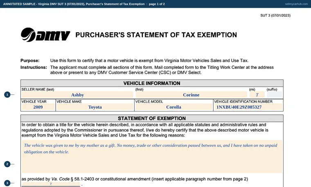
Task: Click the (suffix) label
Action: pos(272,89)
